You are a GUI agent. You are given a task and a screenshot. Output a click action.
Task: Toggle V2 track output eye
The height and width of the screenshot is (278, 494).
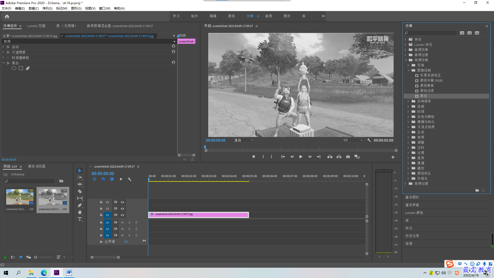123,208
